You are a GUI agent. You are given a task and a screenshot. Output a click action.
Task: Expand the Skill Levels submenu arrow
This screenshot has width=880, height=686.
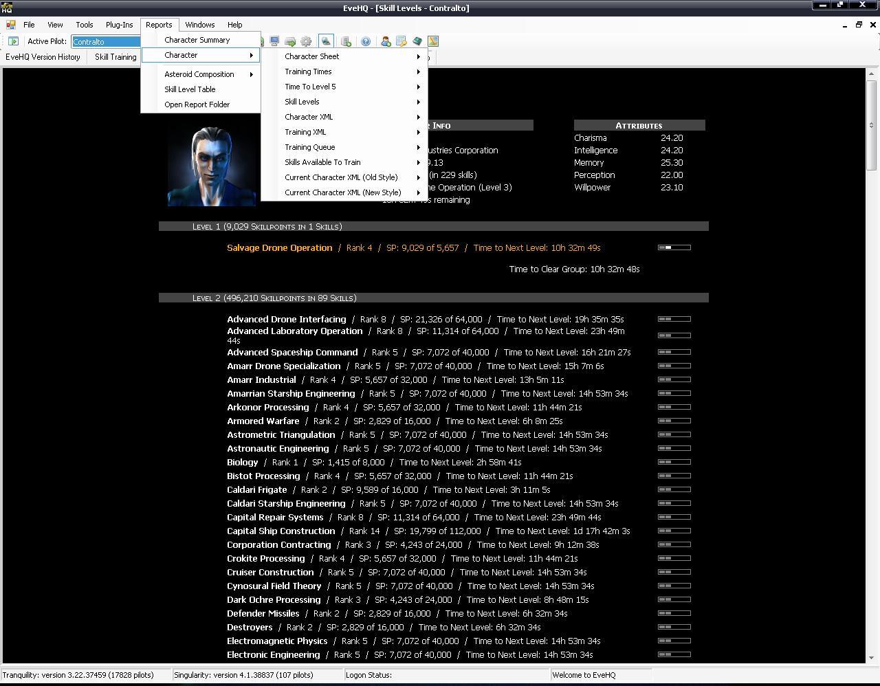418,102
